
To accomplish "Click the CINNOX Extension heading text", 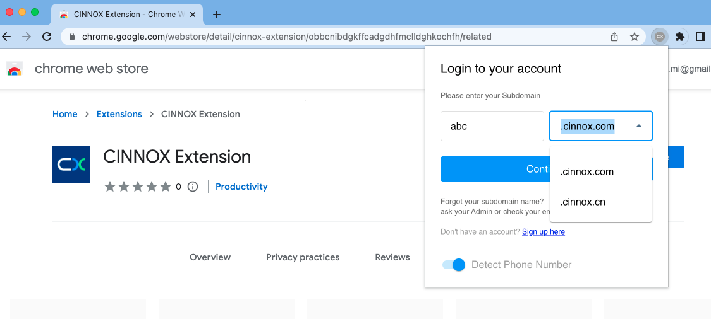I will click(x=177, y=156).
